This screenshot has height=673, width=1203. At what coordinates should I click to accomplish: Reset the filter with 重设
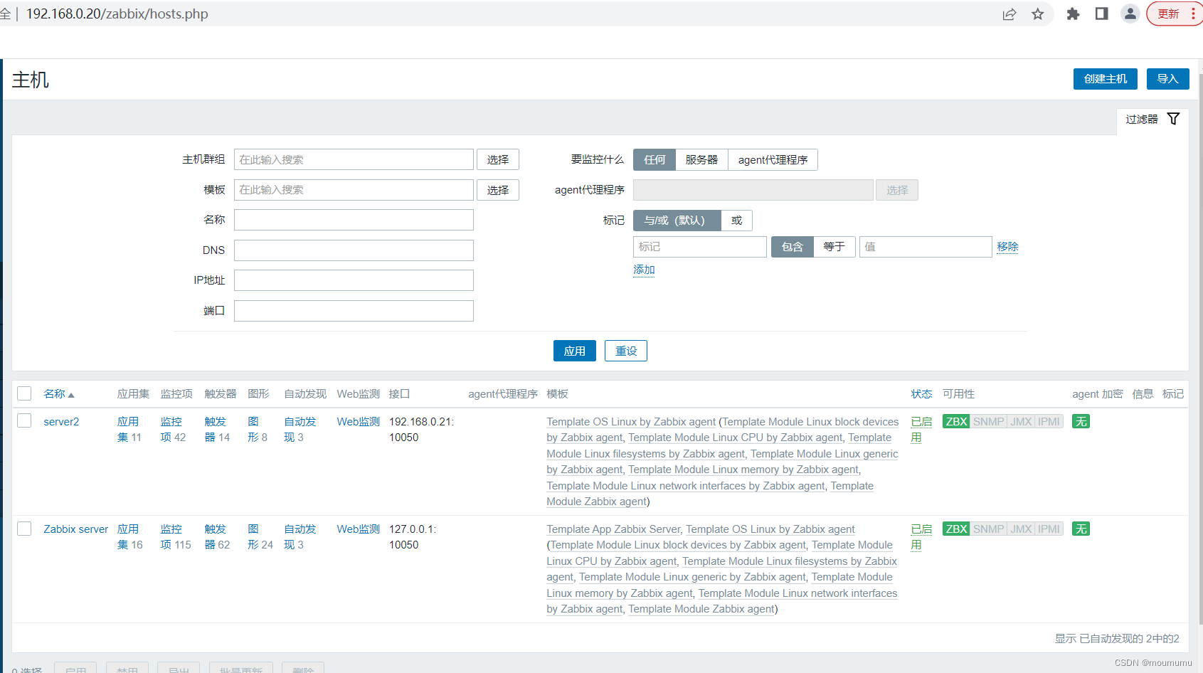(x=625, y=351)
